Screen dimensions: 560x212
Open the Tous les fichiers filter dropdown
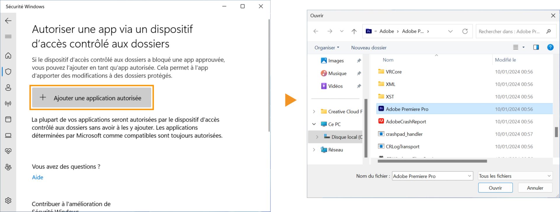515,176
